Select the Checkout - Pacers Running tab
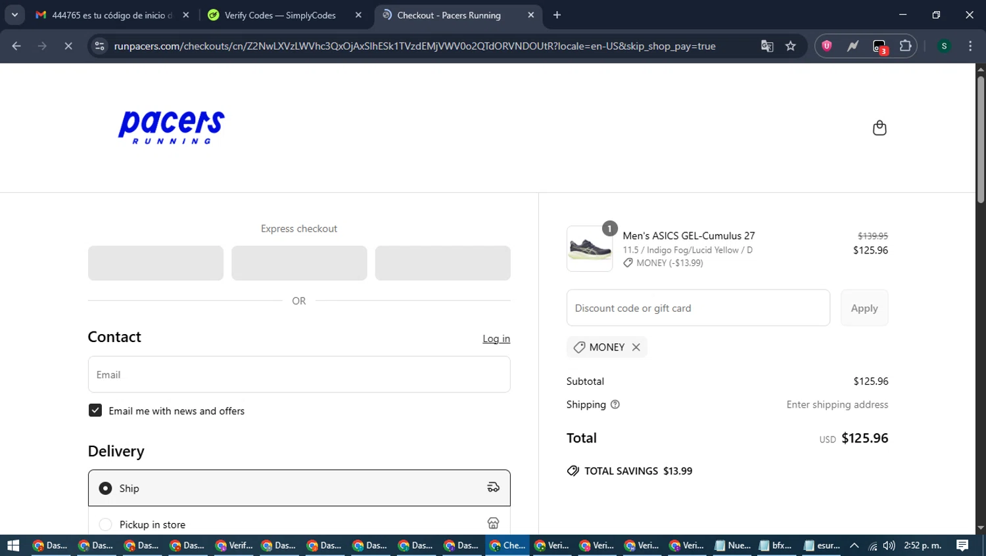Image resolution: width=986 pixels, height=556 pixels. click(x=458, y=15)
